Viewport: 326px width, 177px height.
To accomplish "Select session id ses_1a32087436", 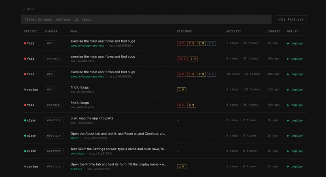I will pyautogui.click(x=82, y=61).
